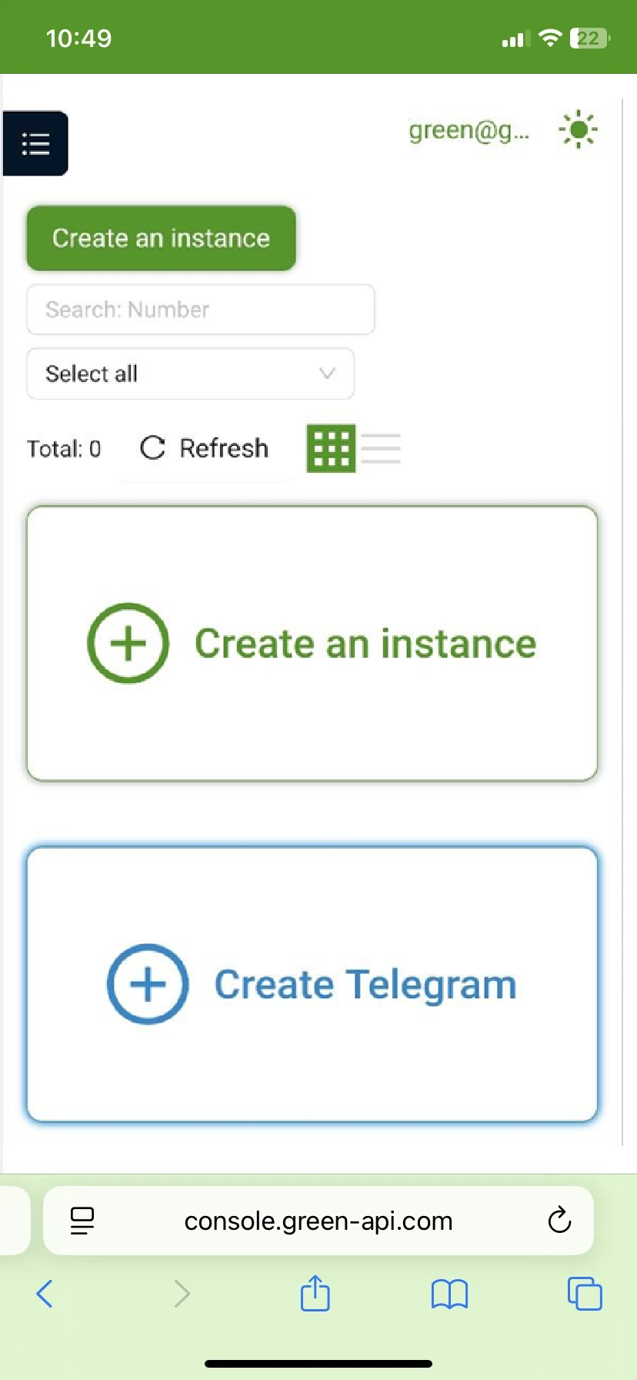This screenshot has width=637, height=1380.
Task: Focus the Search: Number field
Action: click(x=200, y=310)
